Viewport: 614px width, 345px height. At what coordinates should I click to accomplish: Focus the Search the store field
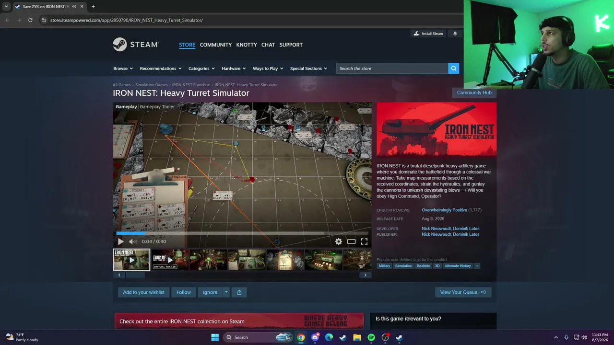point(392,69)
